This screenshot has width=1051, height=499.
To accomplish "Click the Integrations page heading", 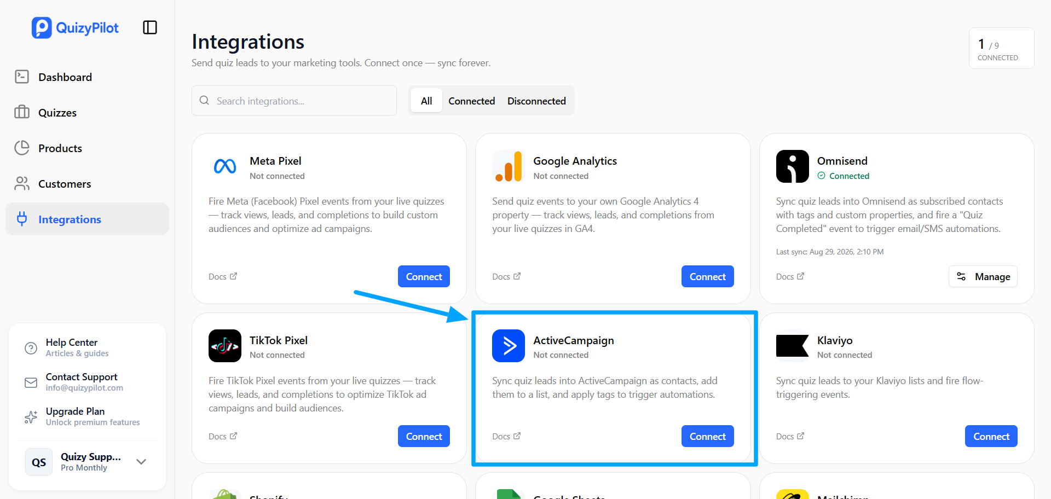I will coord(248,42).
